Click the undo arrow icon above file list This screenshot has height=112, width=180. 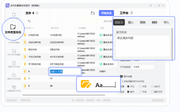[x=29, y=21]
